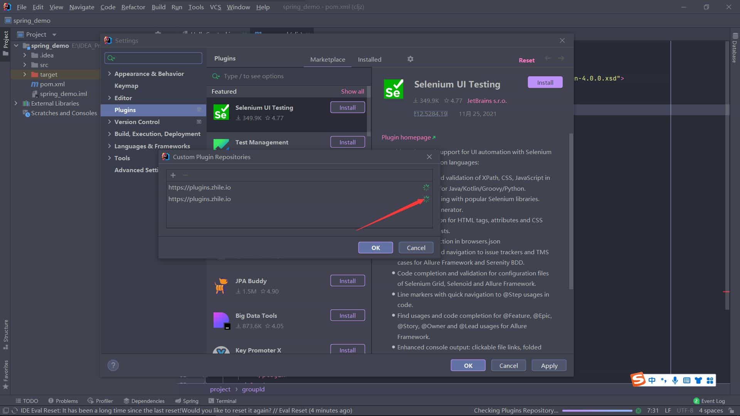Open the JetBrains s.r.o. vendor link
The width and height of the screenshot is (740, 416).
point(487,101)
